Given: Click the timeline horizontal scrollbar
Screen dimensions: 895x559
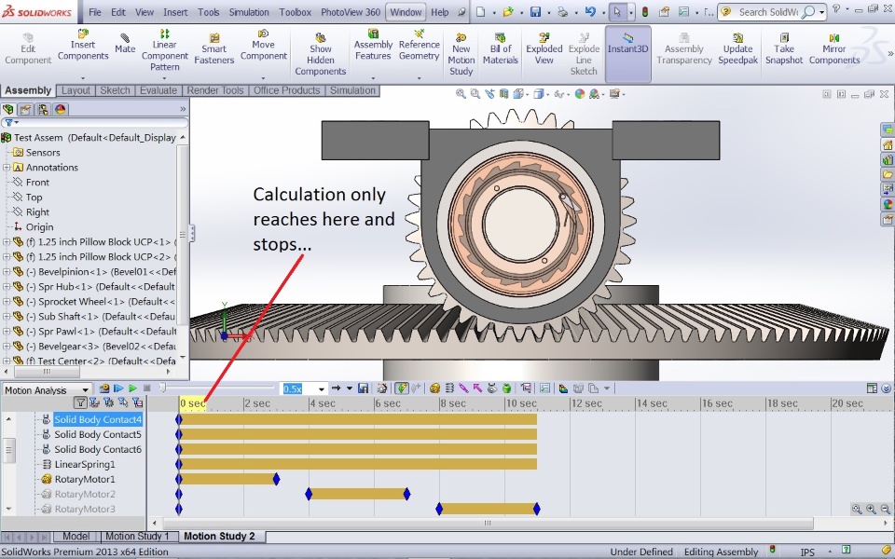Looking at the screenshot, I should pyautogui.click(x=488, y=523).
